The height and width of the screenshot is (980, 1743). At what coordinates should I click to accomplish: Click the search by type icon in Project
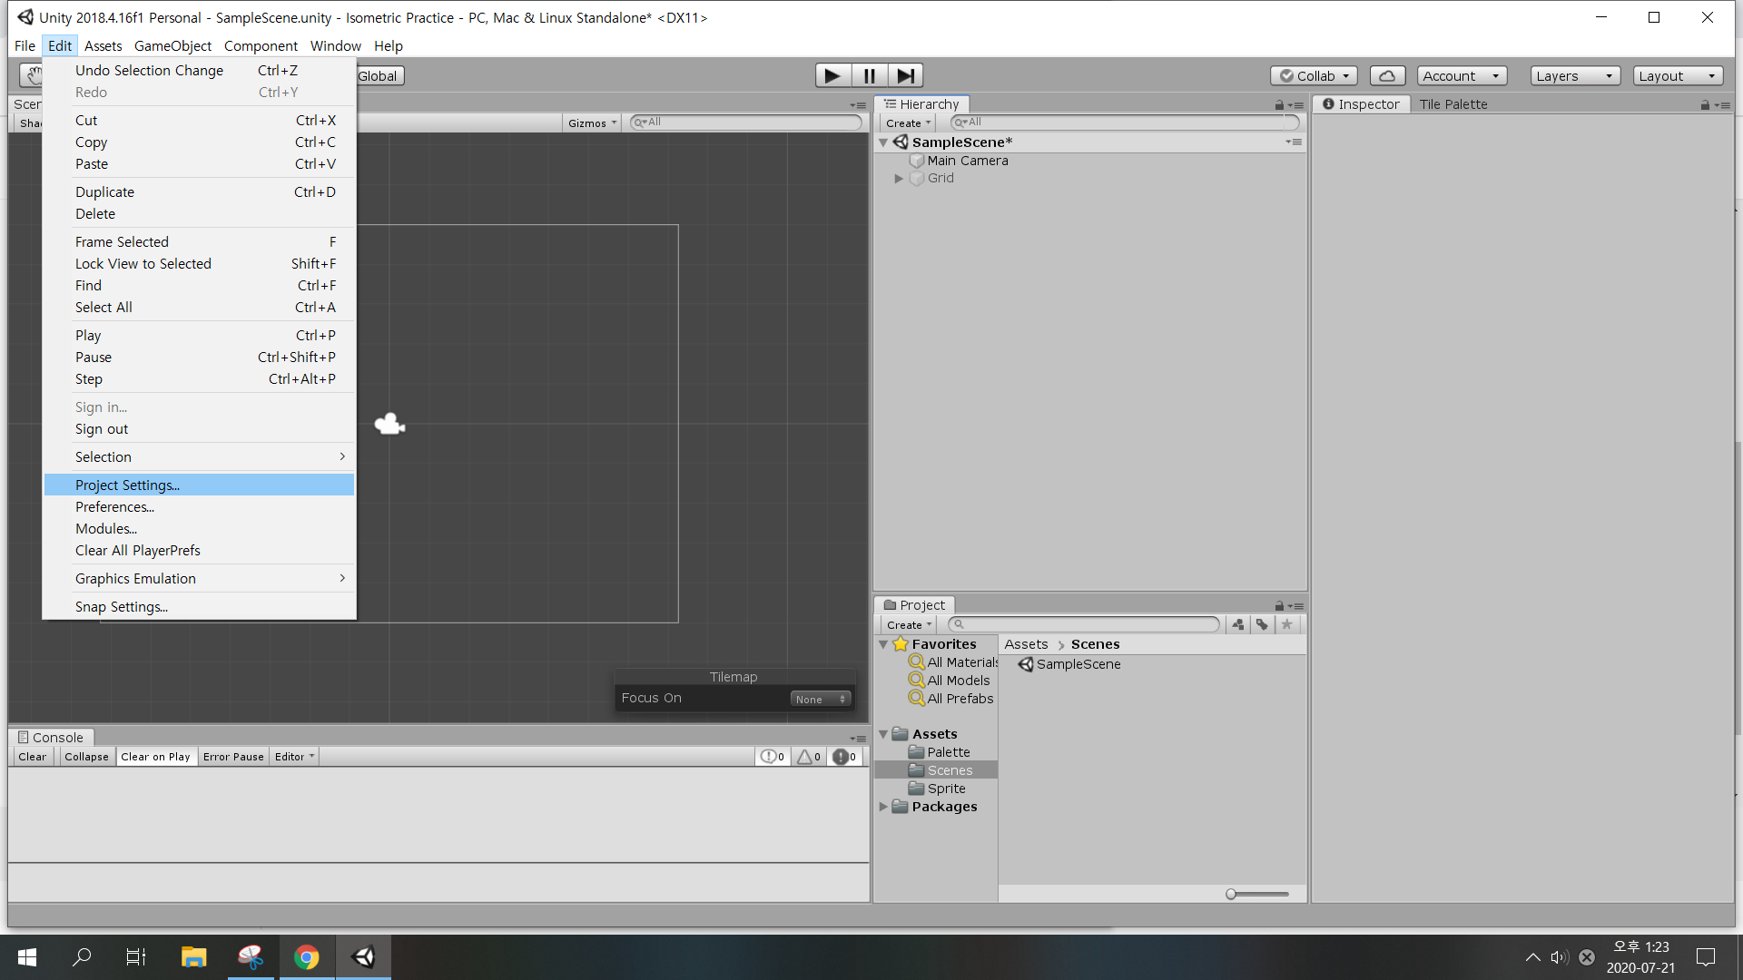1237,624
